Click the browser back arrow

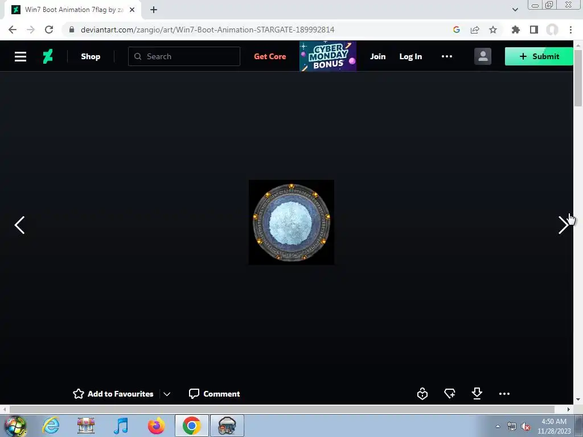pyautogui.click(x=13, y=30)
